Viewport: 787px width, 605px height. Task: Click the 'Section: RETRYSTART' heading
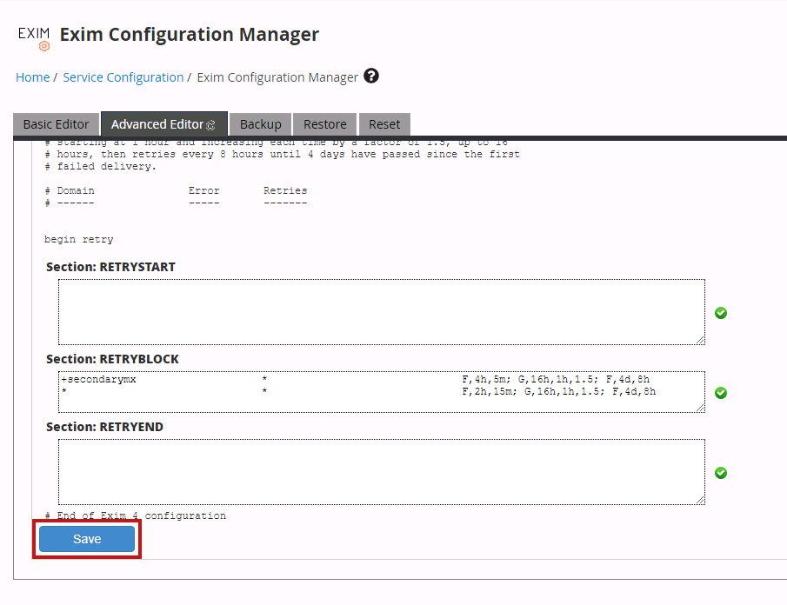110,267
